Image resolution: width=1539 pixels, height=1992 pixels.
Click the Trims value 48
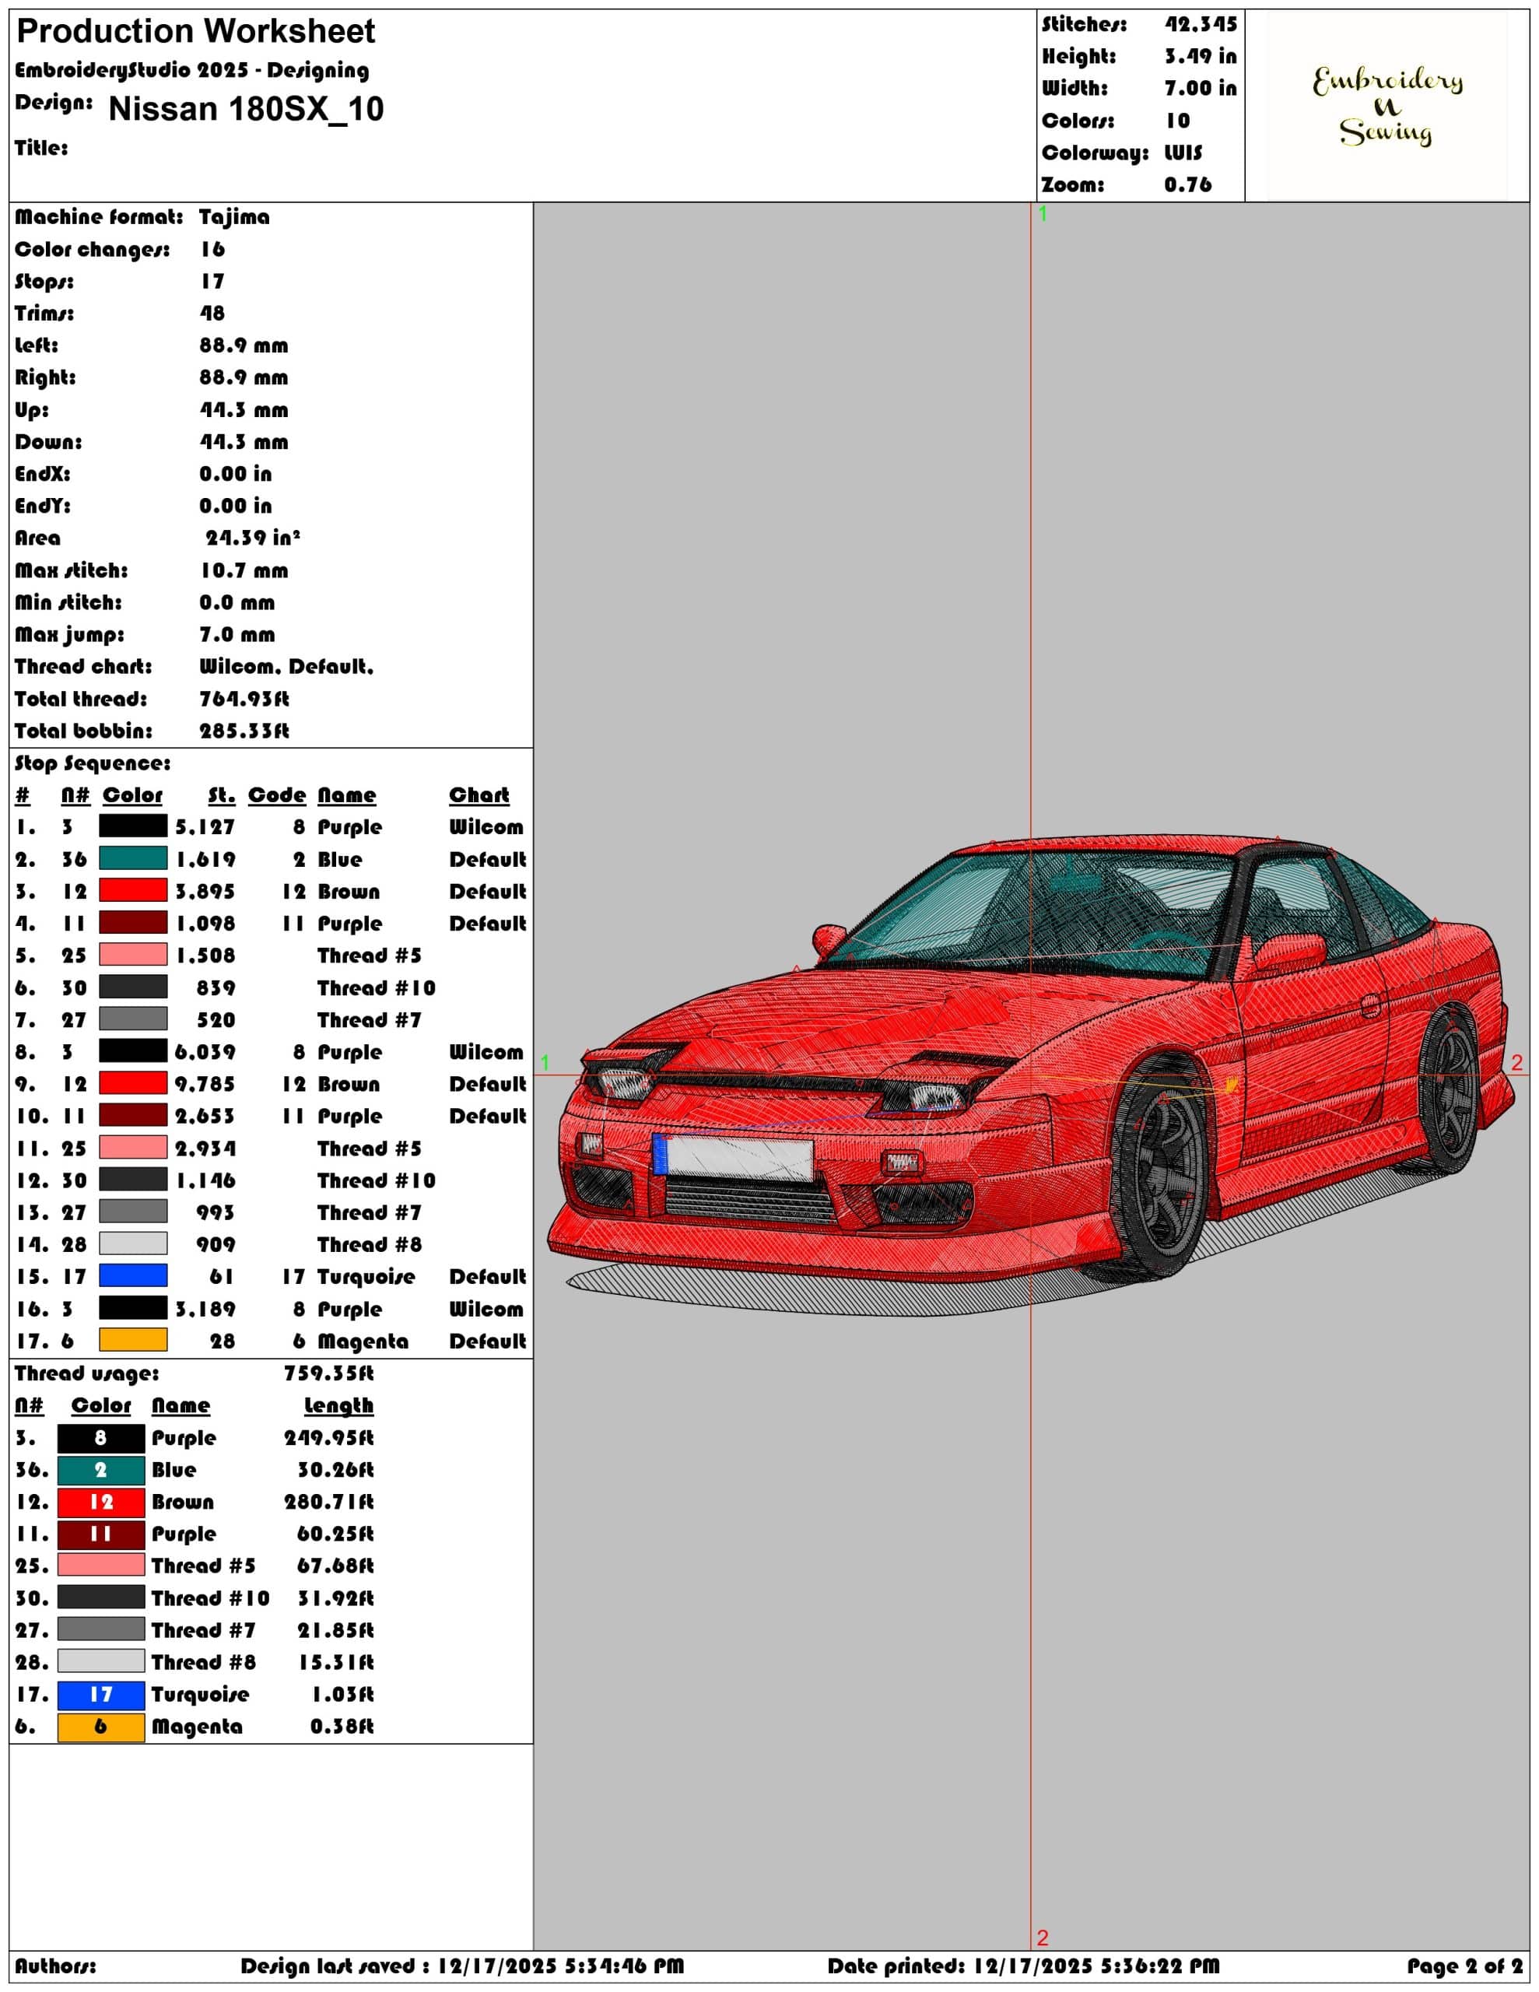click(212, 314)
